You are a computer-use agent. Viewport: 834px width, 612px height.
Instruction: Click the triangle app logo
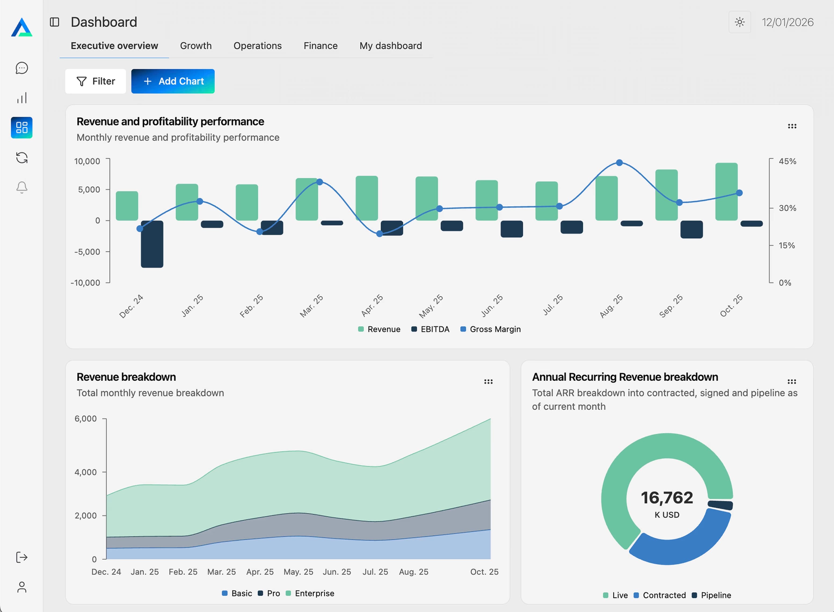pos(21,27)
